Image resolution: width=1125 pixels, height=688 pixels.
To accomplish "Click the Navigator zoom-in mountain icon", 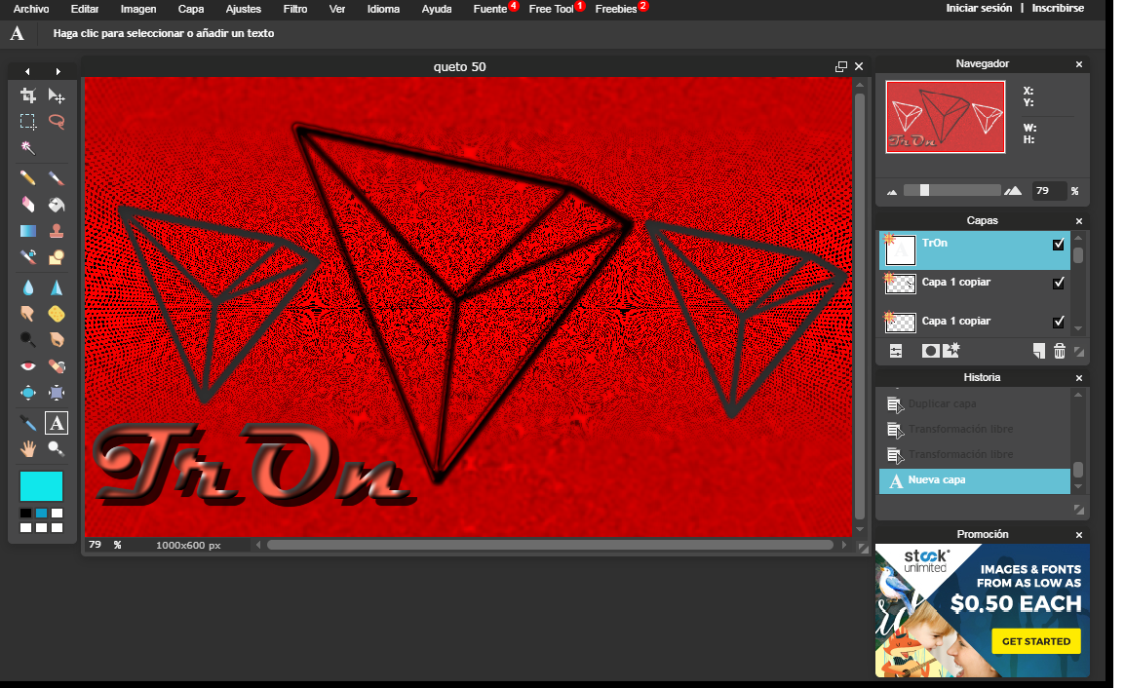I will pyautogui.click(x=1013, y=191).
